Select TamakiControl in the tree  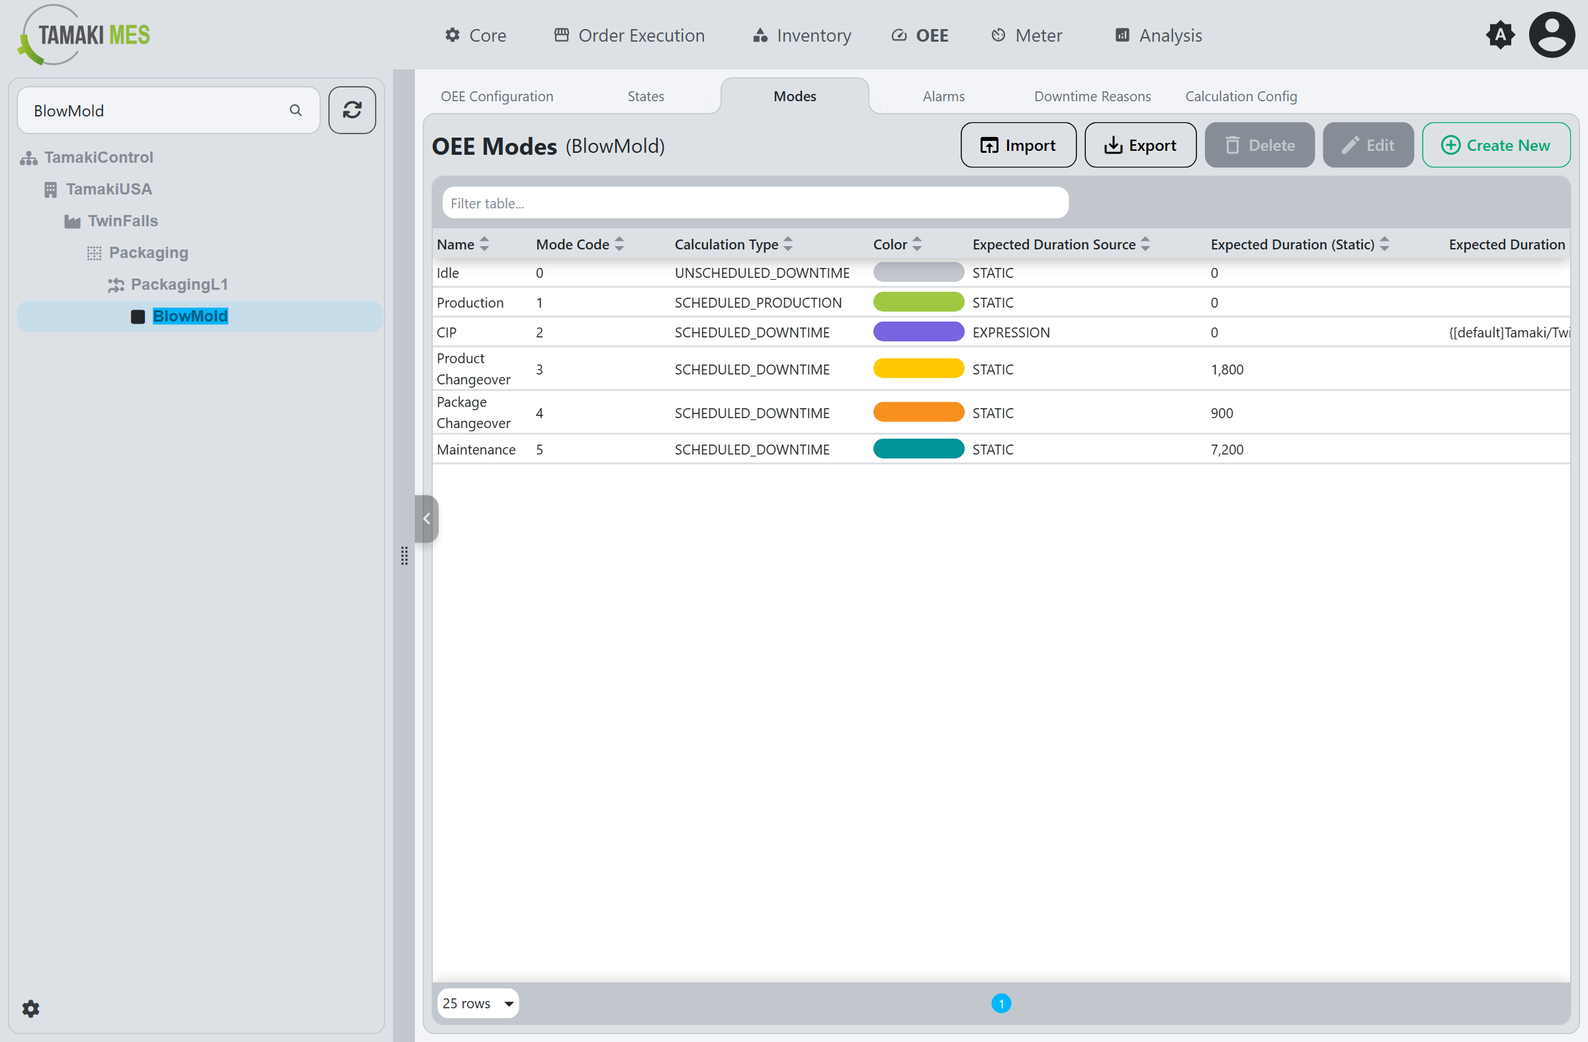(99, 157)
